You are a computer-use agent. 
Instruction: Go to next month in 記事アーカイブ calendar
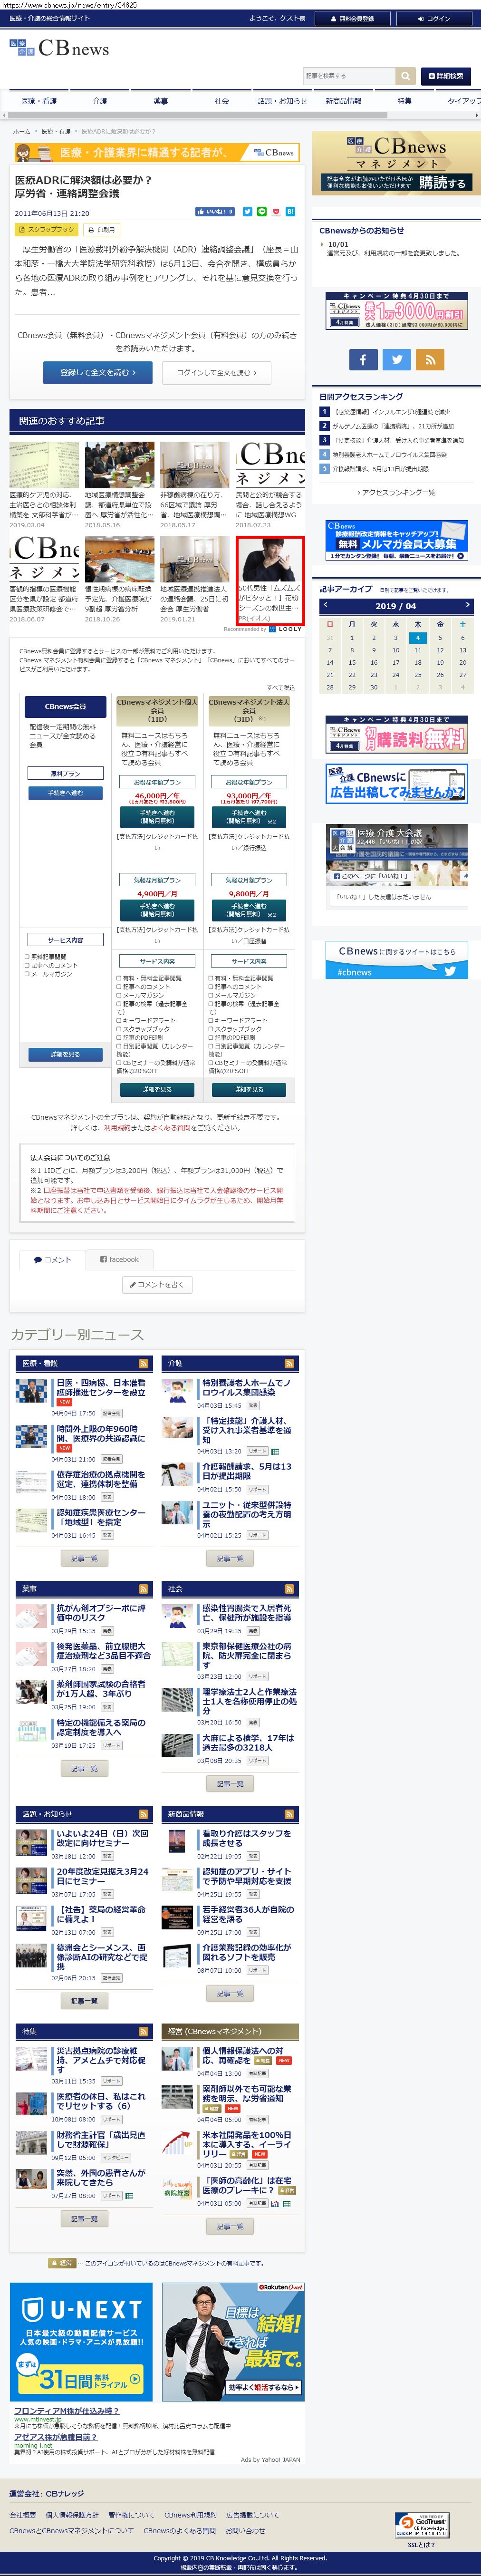click(x=467, y=605)
